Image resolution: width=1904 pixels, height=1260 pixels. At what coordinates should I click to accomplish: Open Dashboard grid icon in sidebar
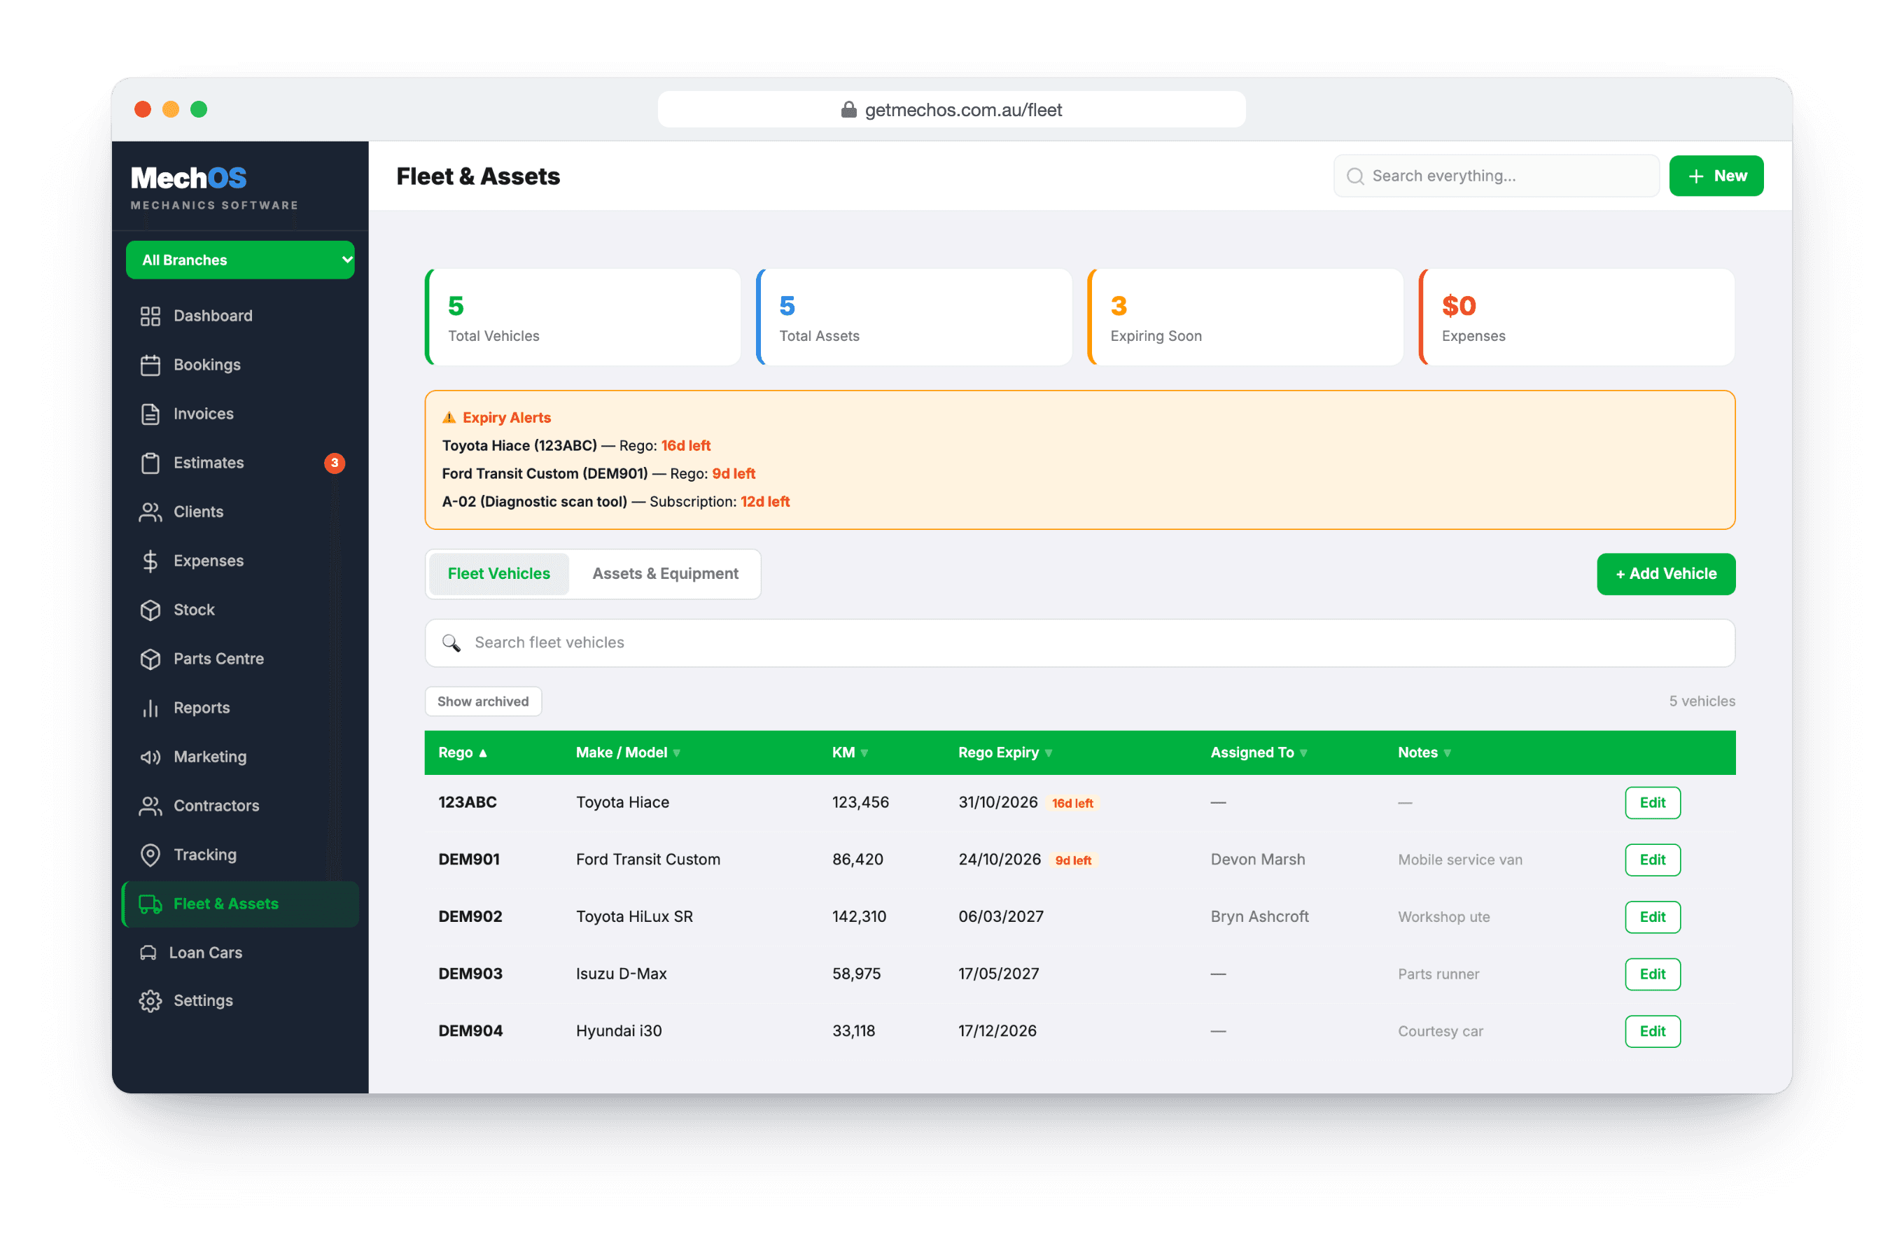(x=150, y=316)
